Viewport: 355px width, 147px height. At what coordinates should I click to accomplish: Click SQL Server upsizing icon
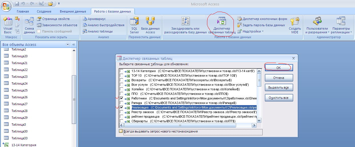click(135, 25)
